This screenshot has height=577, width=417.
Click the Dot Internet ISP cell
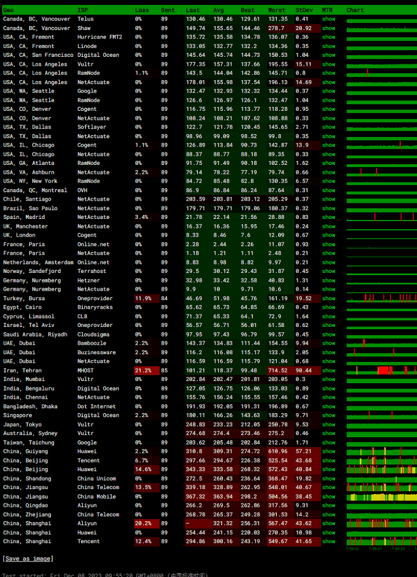97,406
